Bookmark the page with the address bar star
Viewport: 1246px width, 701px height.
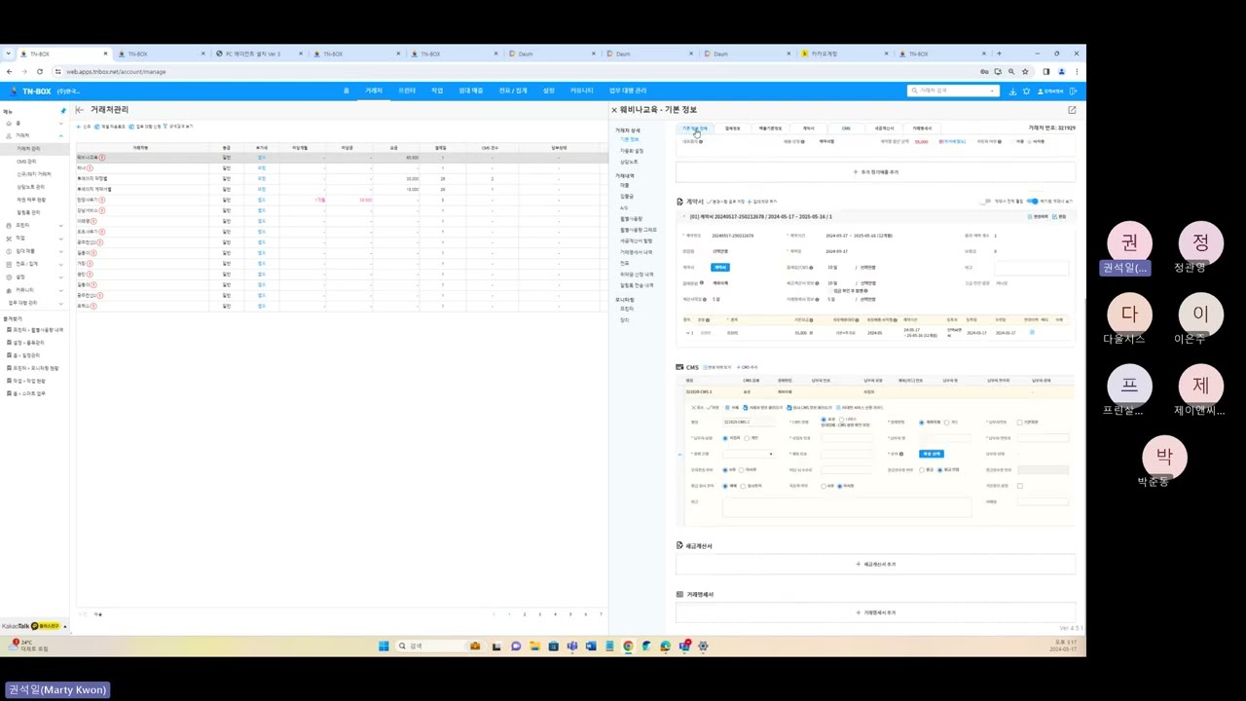[1025, 71]
